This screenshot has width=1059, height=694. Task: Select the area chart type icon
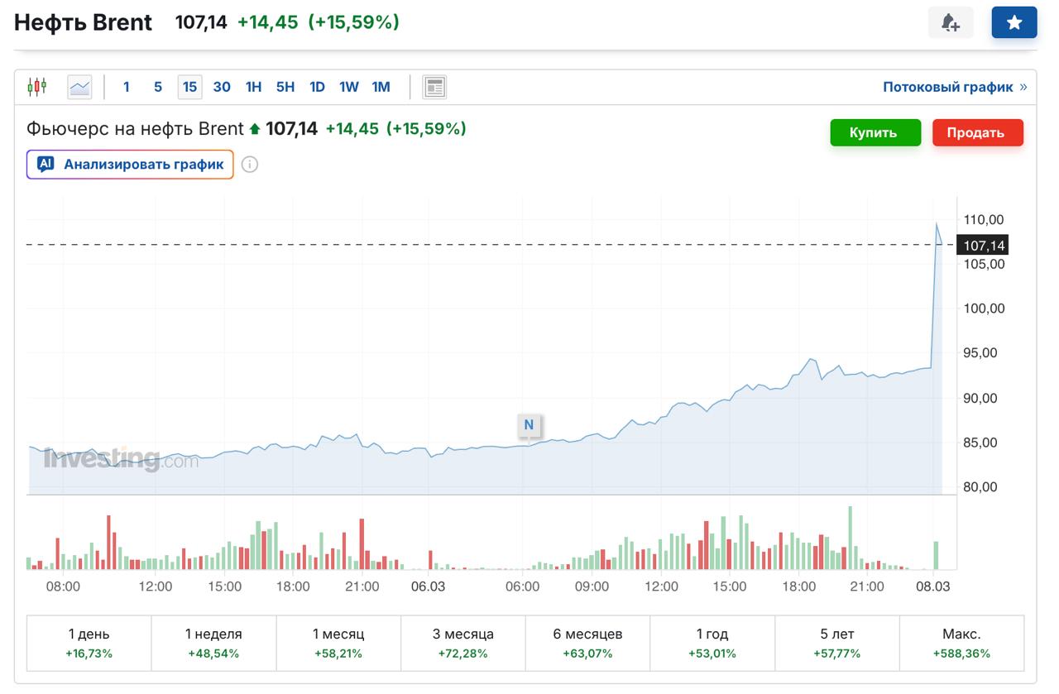[80, 87]
